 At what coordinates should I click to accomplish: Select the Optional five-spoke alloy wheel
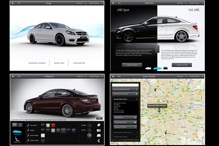point(90,130)
